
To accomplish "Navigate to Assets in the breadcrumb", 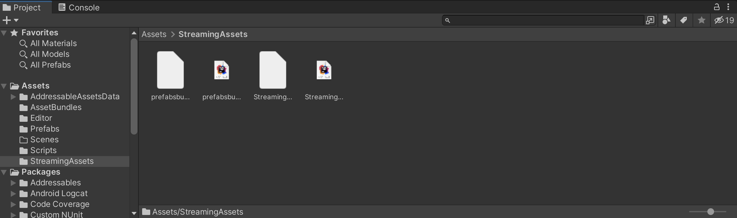I will tap(154, 34).
